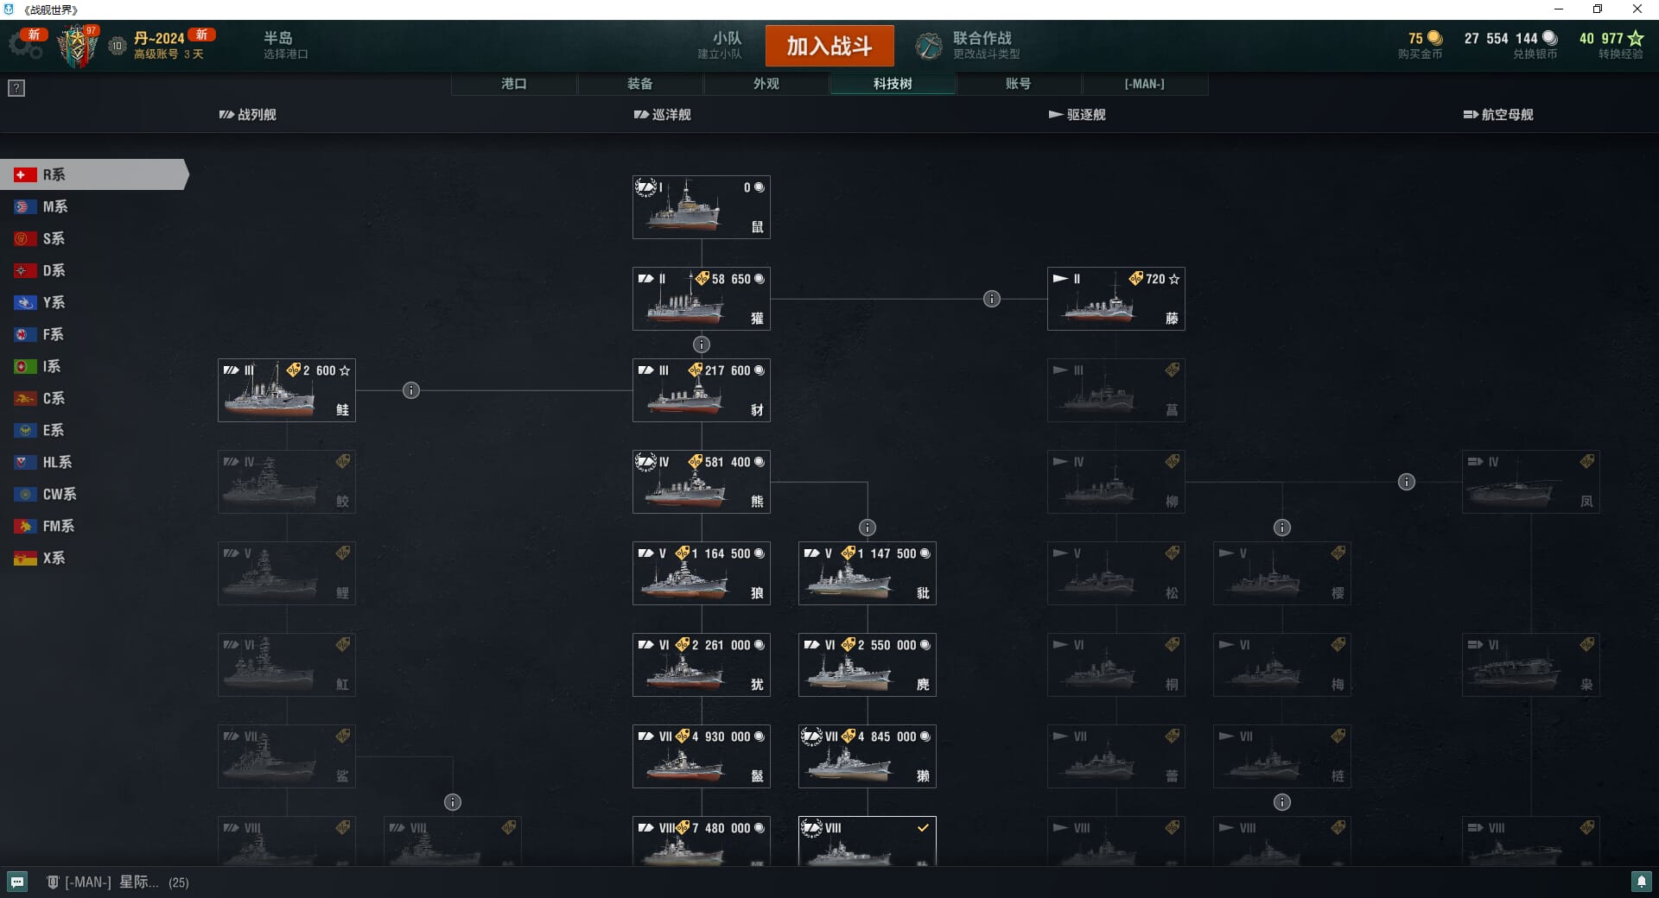Open the chat bubble icon
Viewport: 1659px width, 898px height.
17,882
